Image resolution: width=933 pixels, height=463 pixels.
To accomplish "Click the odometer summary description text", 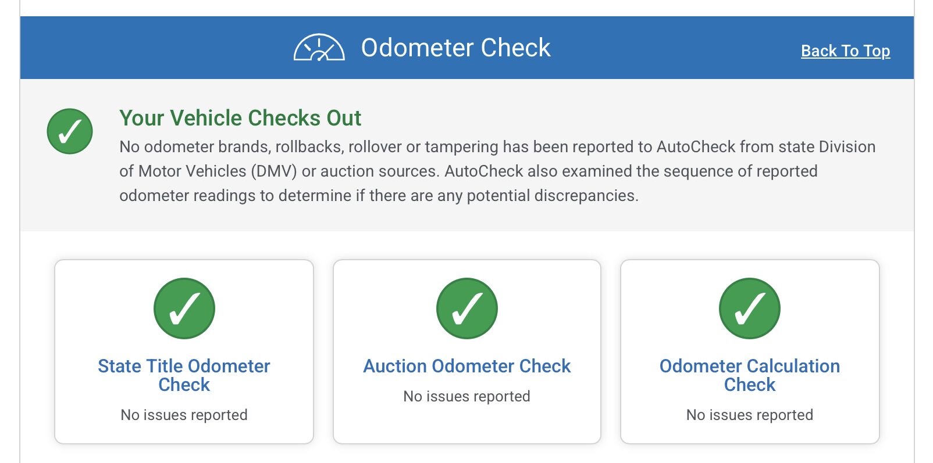I will 497,171.
